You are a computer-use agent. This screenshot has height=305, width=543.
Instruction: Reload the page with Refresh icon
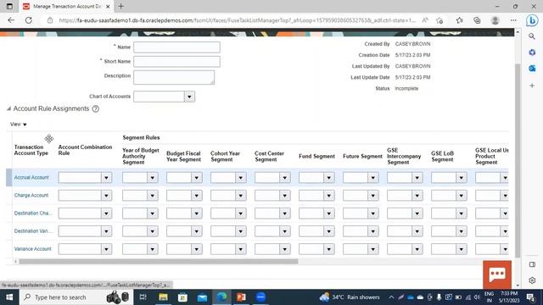(x=29, y=20)
